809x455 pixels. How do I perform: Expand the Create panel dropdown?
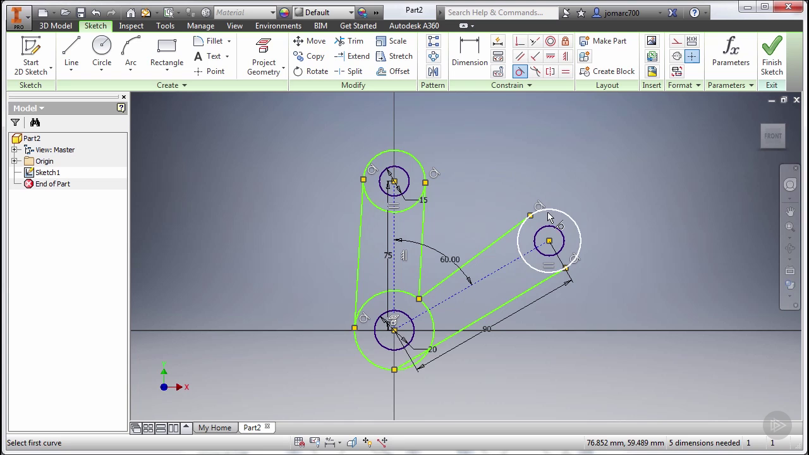click(185, 85)
